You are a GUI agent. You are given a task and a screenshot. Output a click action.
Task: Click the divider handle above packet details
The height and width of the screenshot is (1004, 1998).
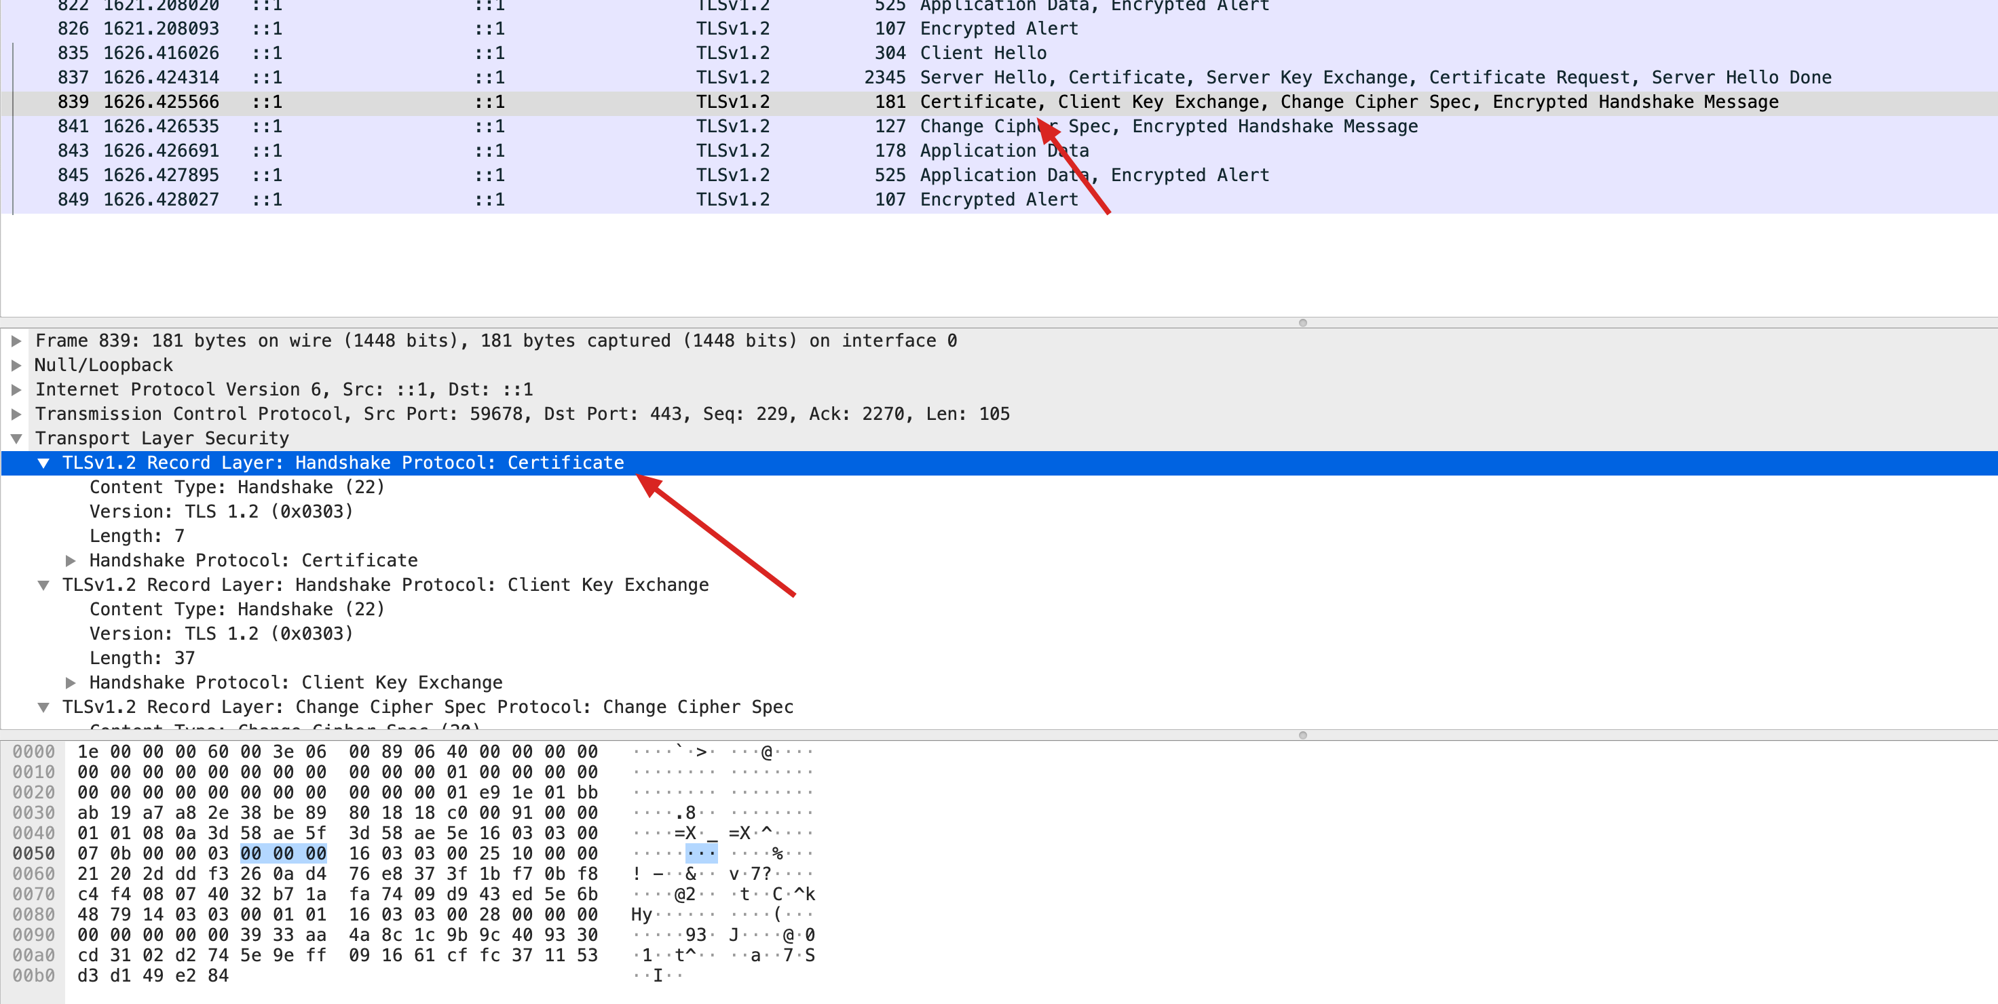[1302, 322]
